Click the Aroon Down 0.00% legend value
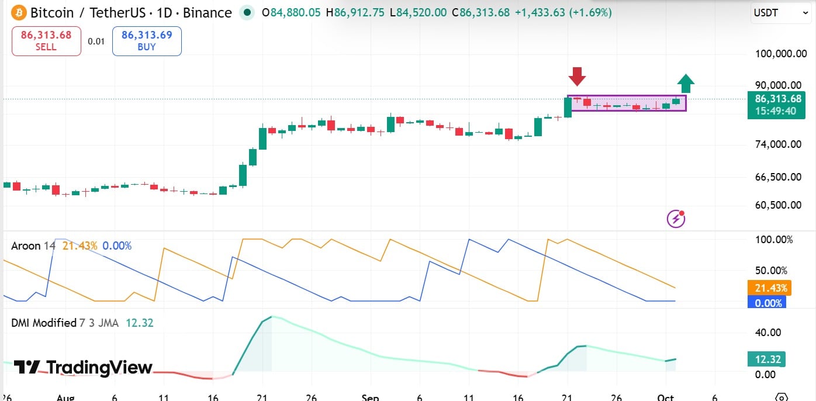816x401 pixels. [x=117, y=246]
